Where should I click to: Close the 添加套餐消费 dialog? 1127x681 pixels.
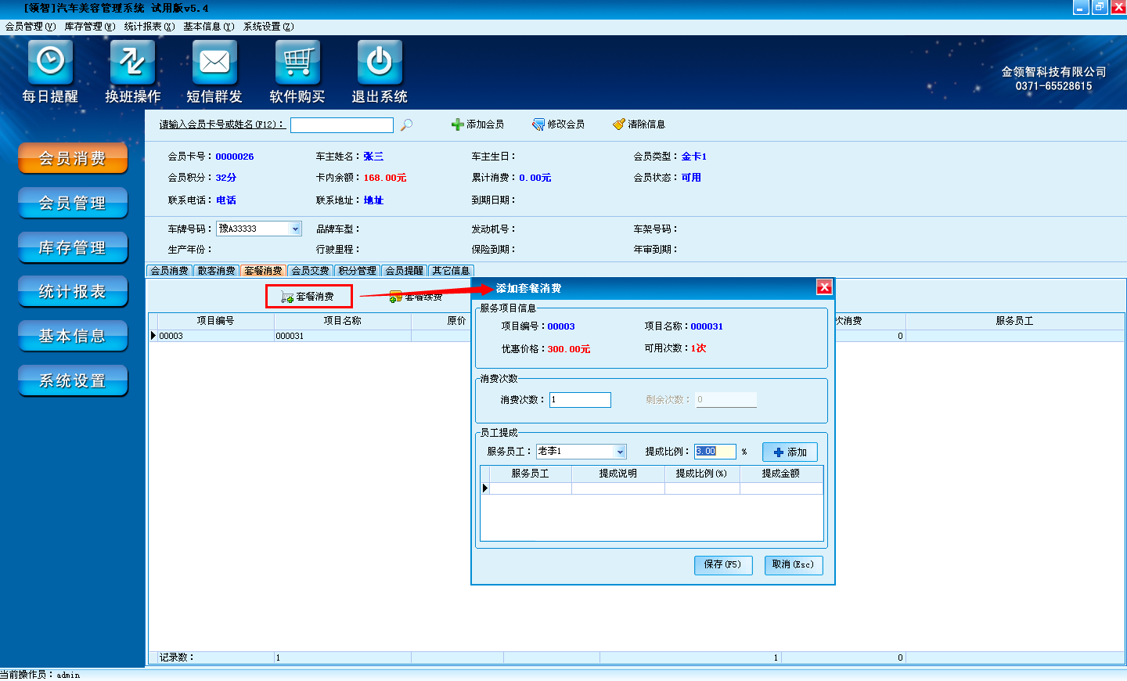(x=824, y=287)
